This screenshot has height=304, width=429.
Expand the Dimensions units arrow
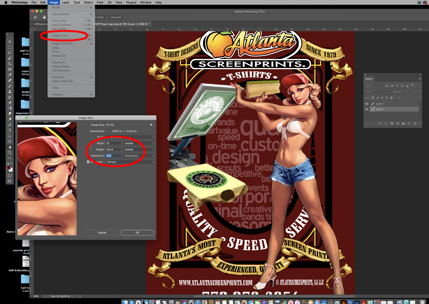coord(109,131)
